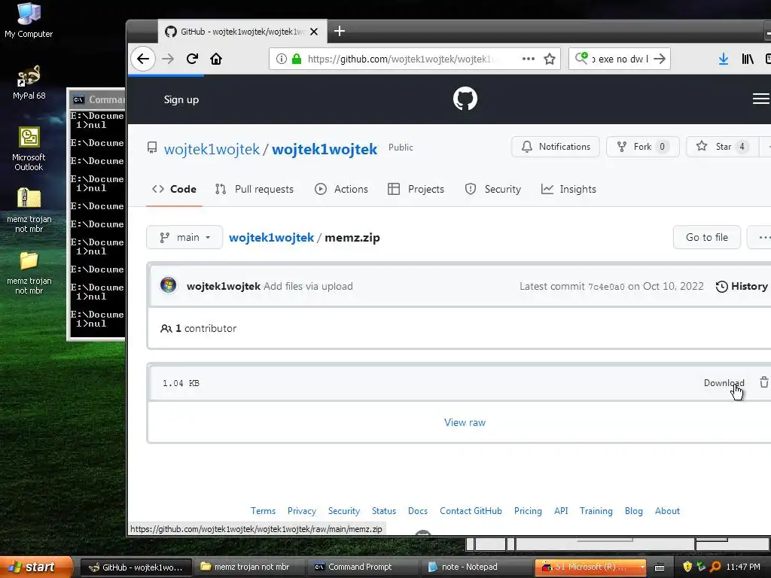The image size is (771, 578).
Task: Open browser downloads arrow icon
Action: (x=724, y=59)
